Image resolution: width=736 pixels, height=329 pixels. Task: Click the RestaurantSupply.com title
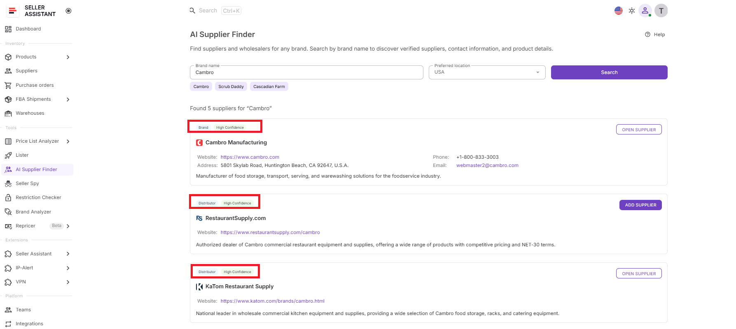click(236, 218)
